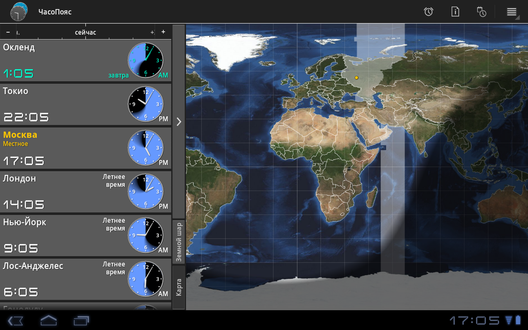Tap the Лос-Анджелес analog clock face
The height and width of the screenshot is (330, 528).
click(146, 279)
